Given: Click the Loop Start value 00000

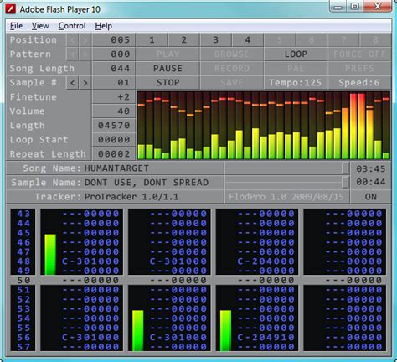Looking at the screenshot, I should (114, 140).
